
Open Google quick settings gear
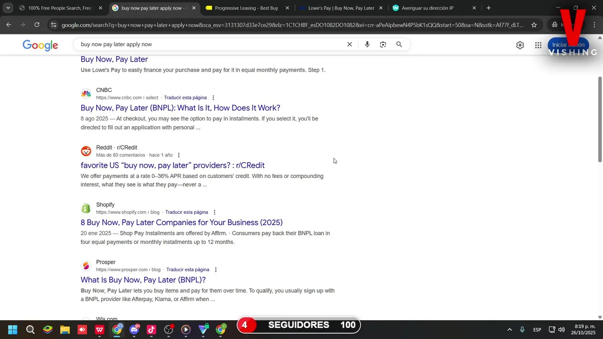[x=520, y=45]
